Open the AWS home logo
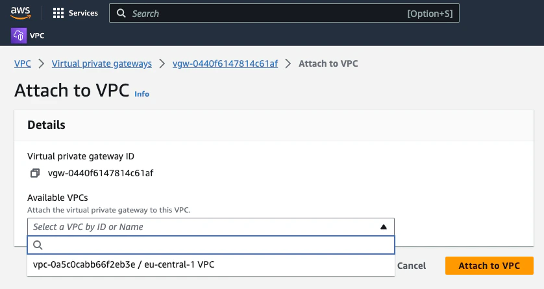The width and height of the screenshot is (544, 289). point(21,13)
